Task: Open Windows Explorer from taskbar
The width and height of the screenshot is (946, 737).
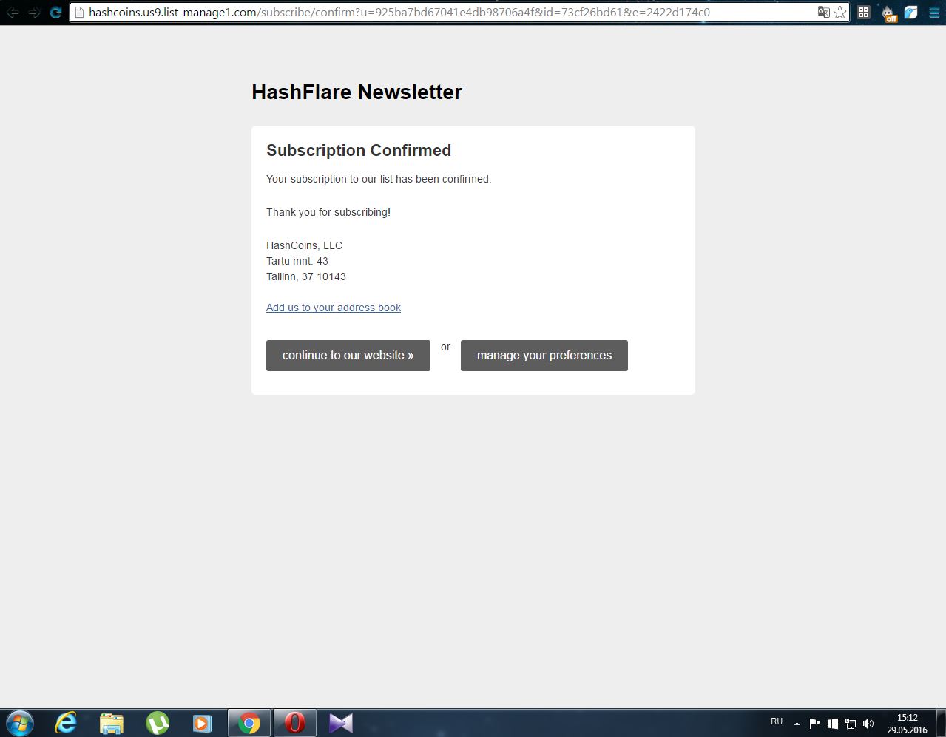Action: (x=112, y=723)
